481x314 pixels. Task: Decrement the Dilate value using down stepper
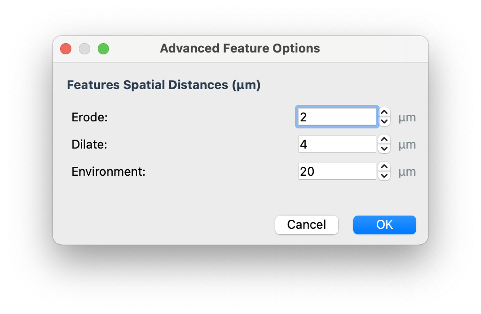tap(384, 148)
